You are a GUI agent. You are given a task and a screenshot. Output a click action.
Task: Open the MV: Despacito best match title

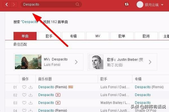click(56, 59)
